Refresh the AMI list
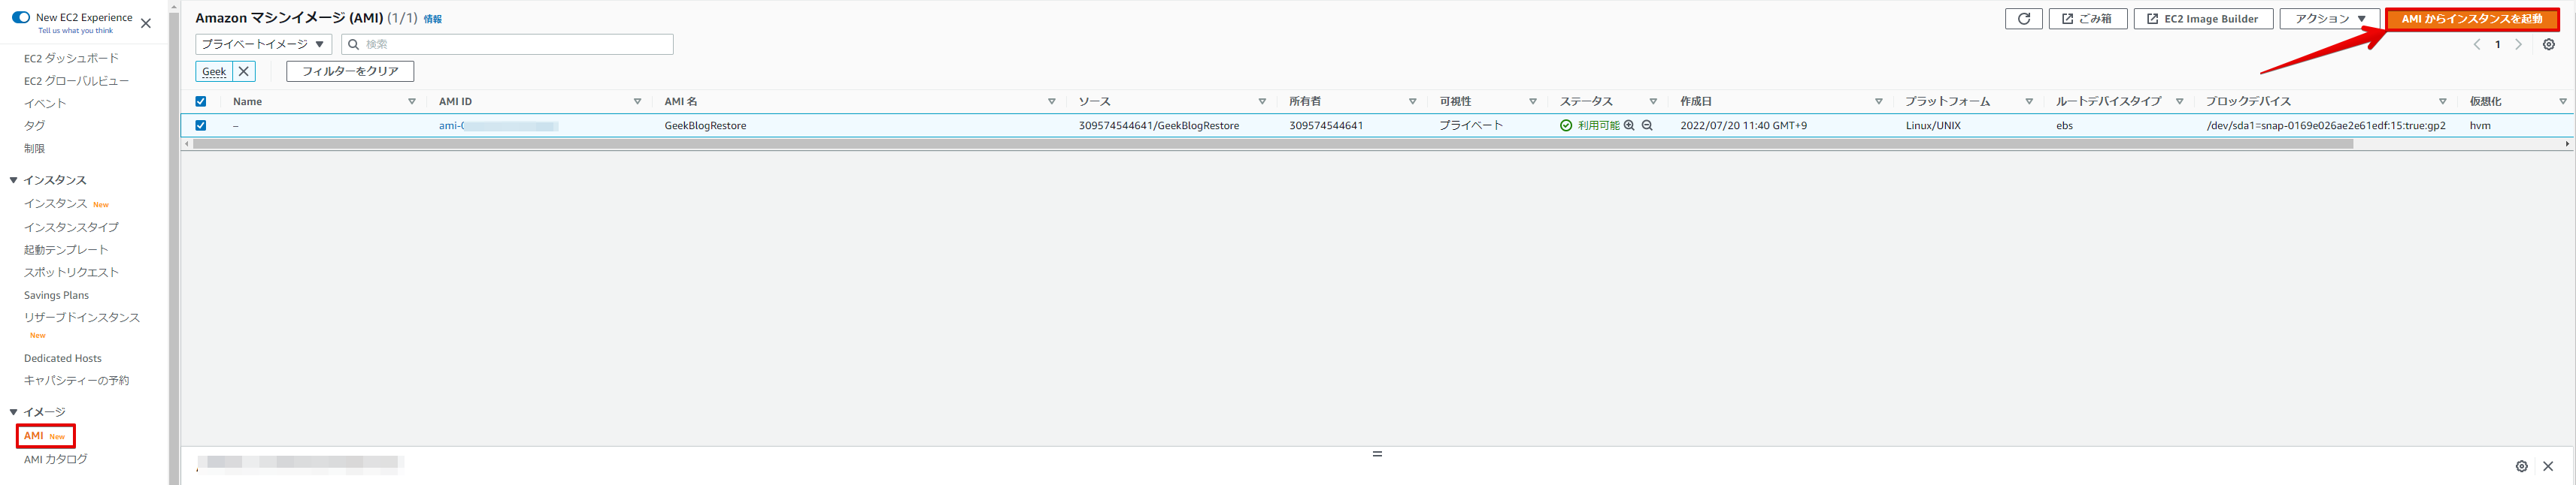2576x485 pixels. click(2023, 19)
